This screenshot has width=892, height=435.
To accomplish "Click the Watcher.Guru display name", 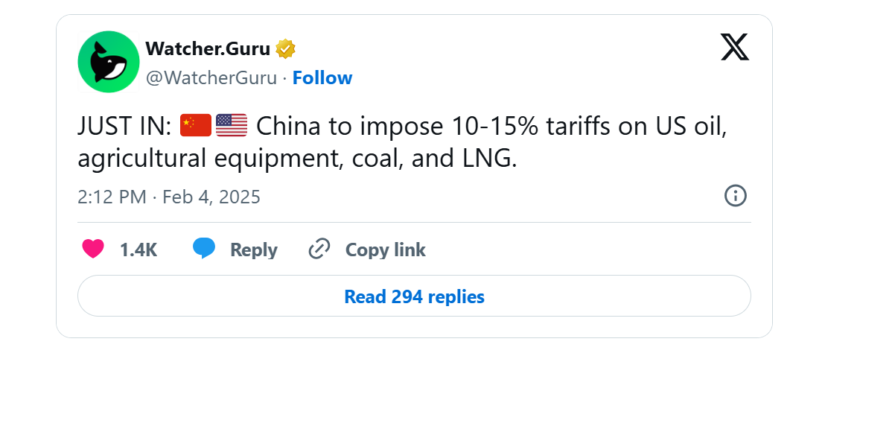I will coord(208,49).
